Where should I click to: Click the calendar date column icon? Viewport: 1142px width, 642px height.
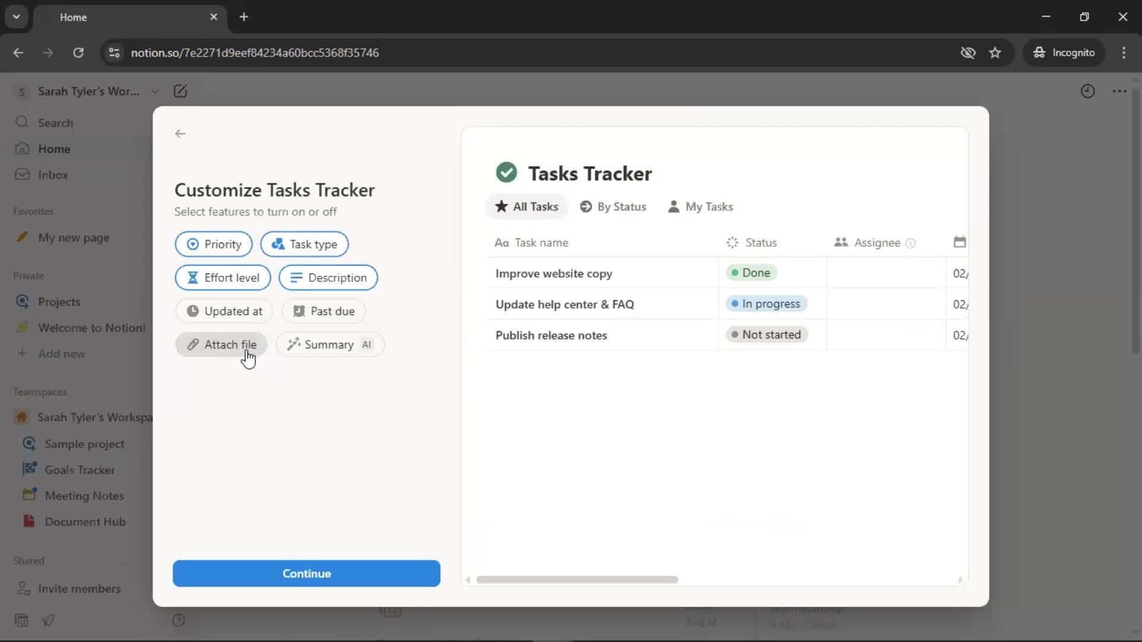point(959,242)
